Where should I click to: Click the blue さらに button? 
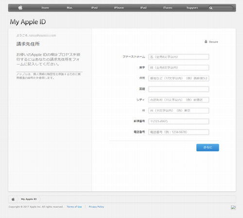tap(208, 147)
